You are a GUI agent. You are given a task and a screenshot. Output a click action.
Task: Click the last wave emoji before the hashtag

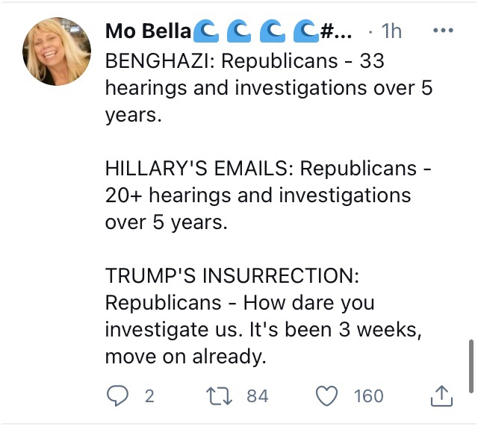pyautogui.click(x=306, y=31)
